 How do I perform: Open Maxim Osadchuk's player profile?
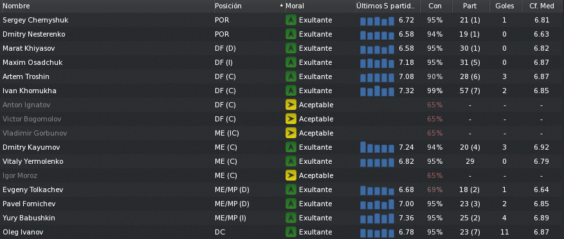[x=32, y=62]
